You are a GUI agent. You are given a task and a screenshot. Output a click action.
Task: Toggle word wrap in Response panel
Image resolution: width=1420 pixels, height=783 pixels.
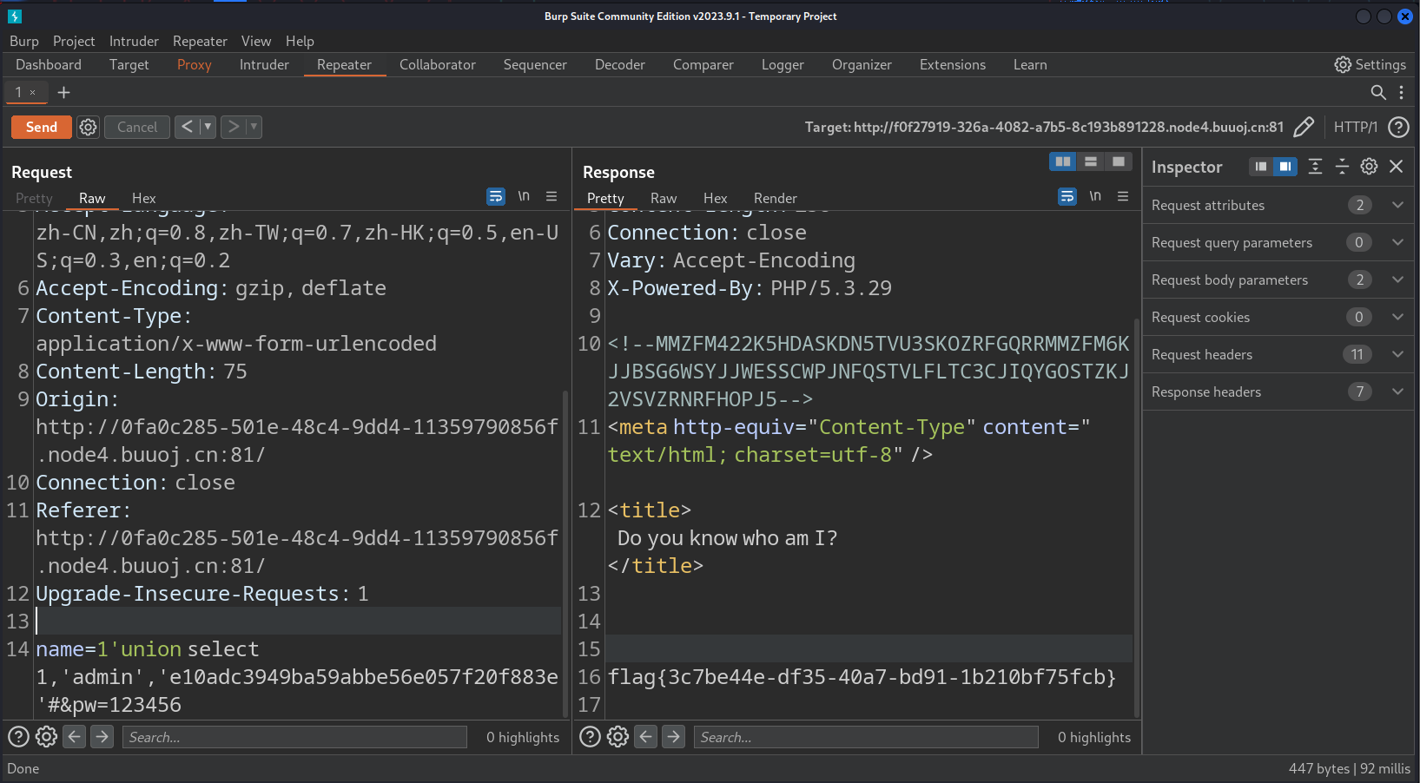pyautogui.click(x=1067, y=197)
